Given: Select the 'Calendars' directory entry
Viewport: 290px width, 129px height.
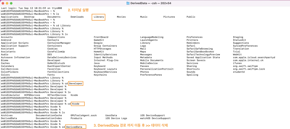Looking at the screenshot, I should coord(8,66).
